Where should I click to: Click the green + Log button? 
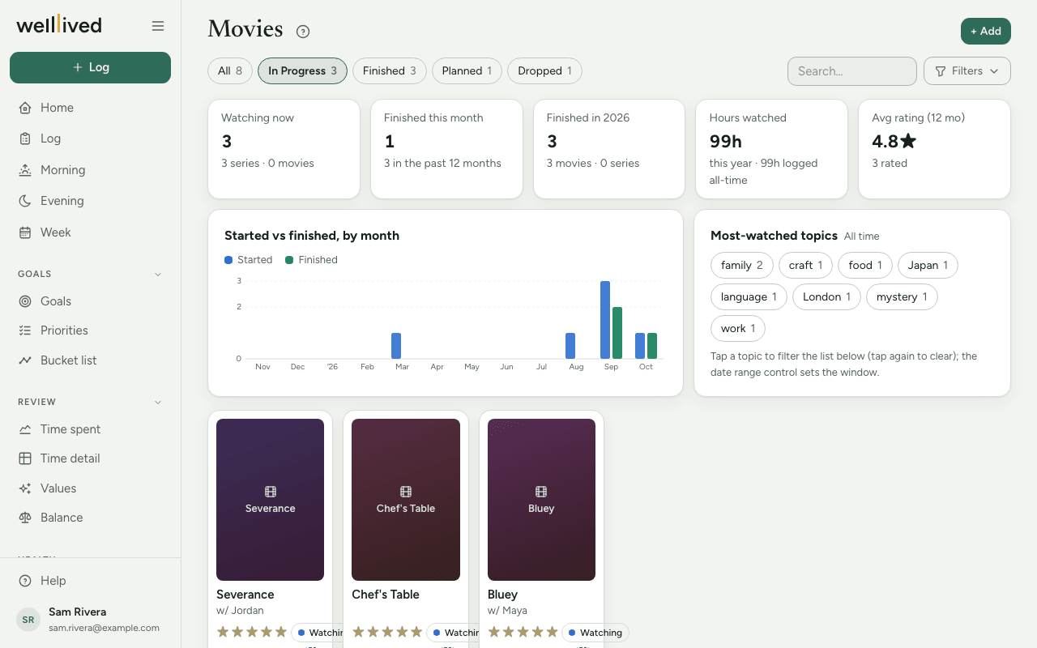tap(90, 67)
